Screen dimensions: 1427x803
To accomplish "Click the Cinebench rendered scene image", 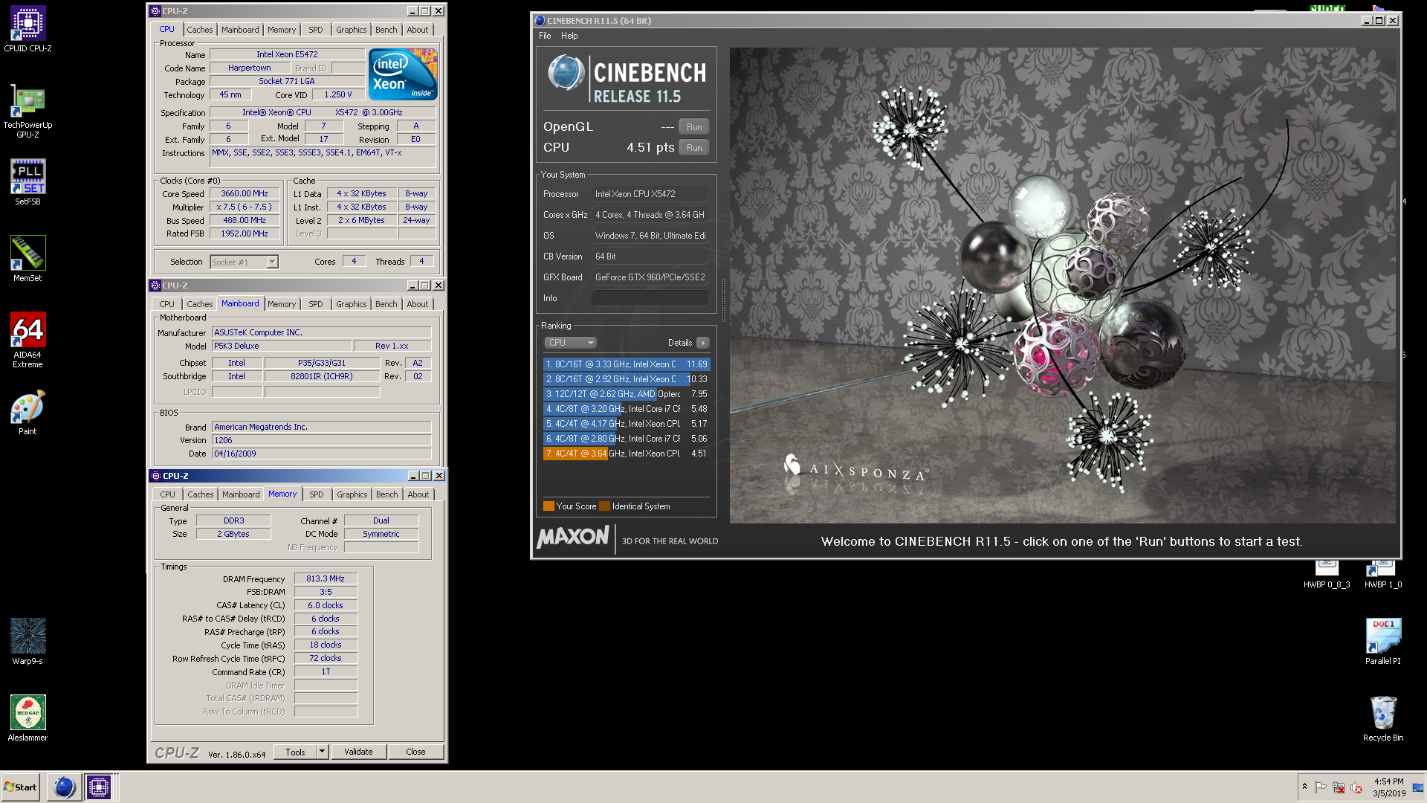I will 1062,286.
